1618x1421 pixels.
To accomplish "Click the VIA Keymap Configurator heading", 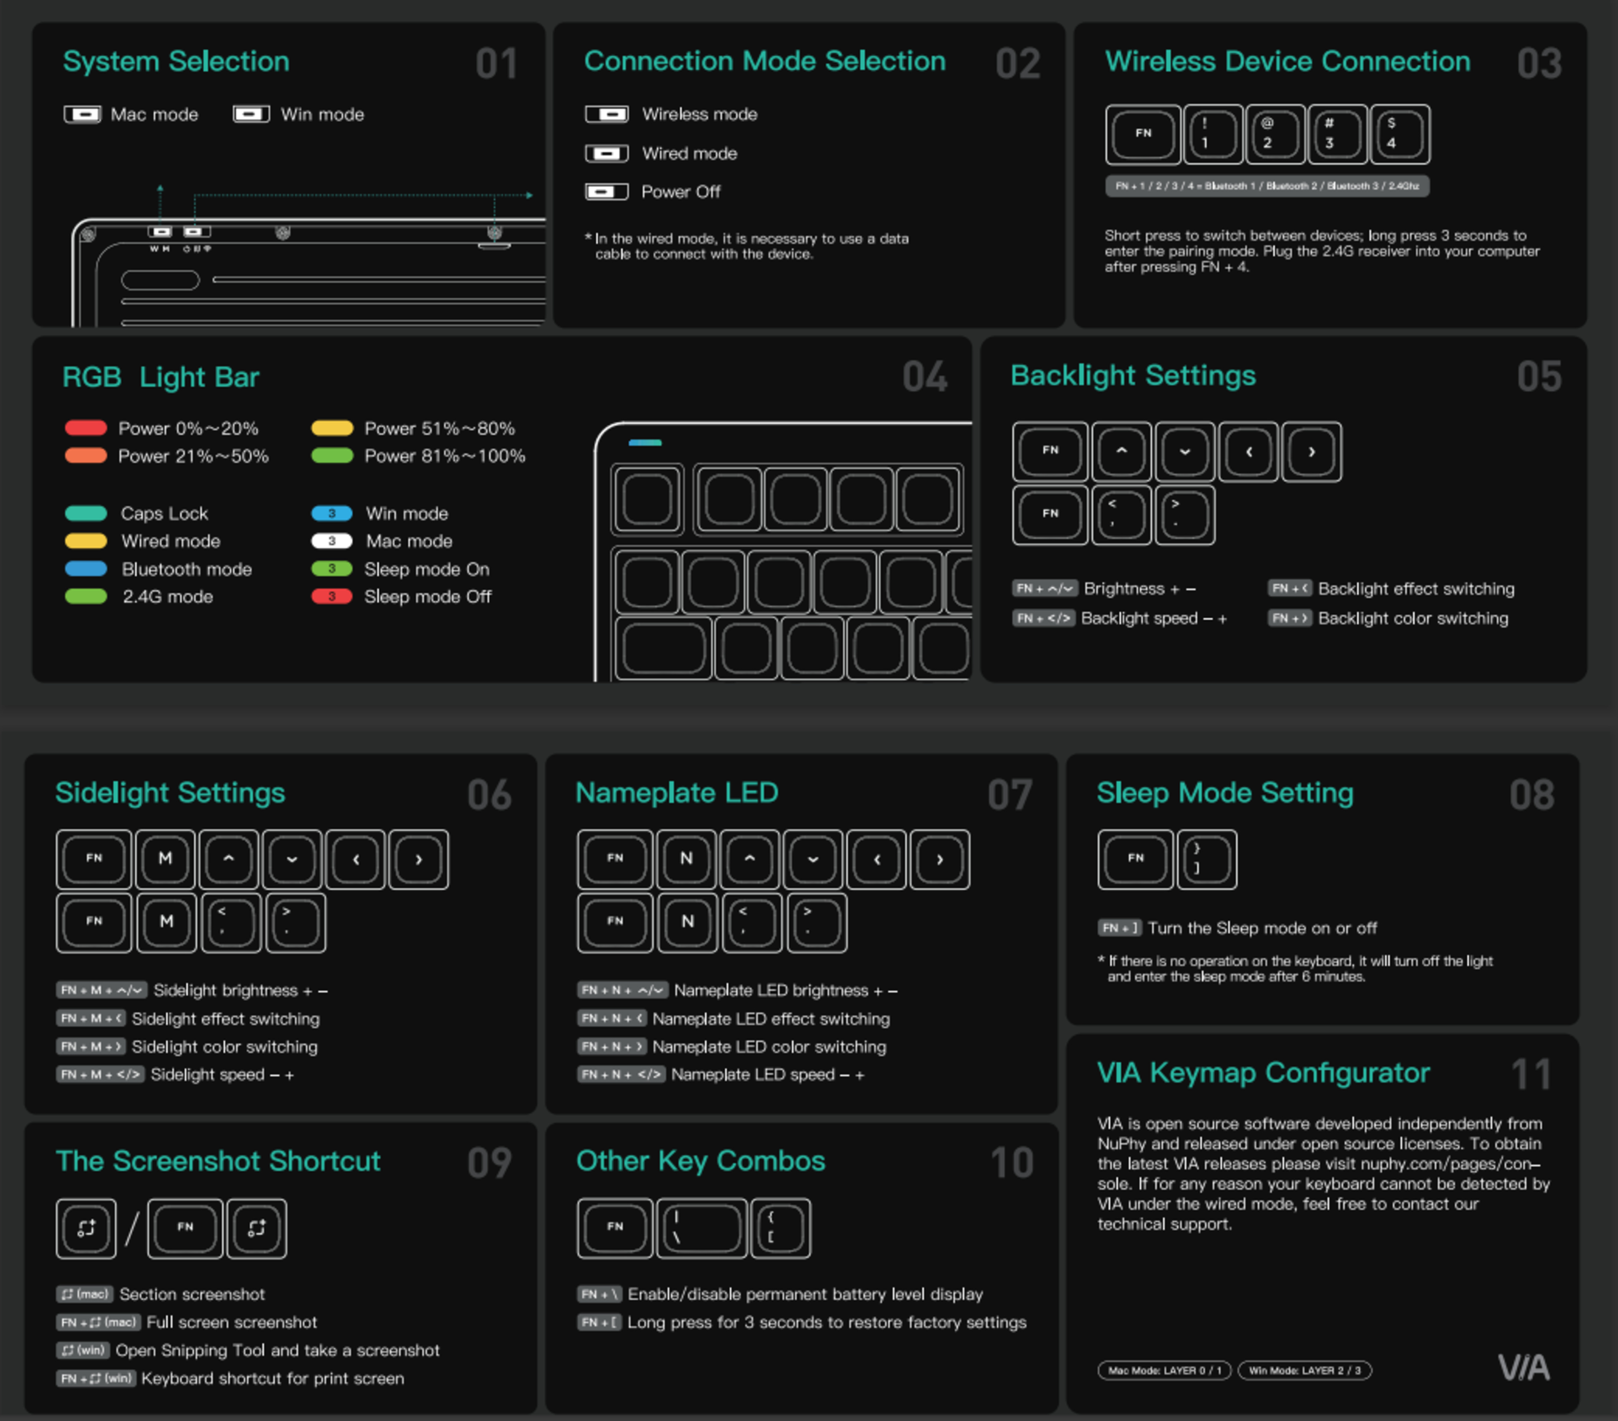I will click(x=1263, y=1072).
